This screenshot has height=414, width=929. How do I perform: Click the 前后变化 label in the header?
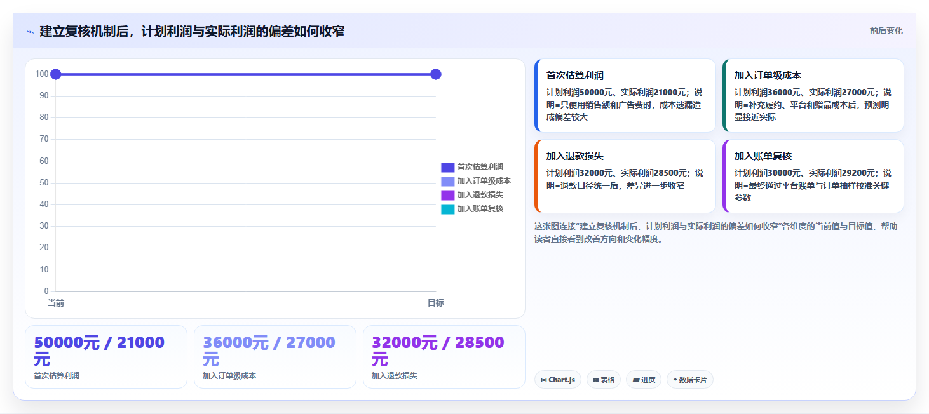tap(886, 30)
